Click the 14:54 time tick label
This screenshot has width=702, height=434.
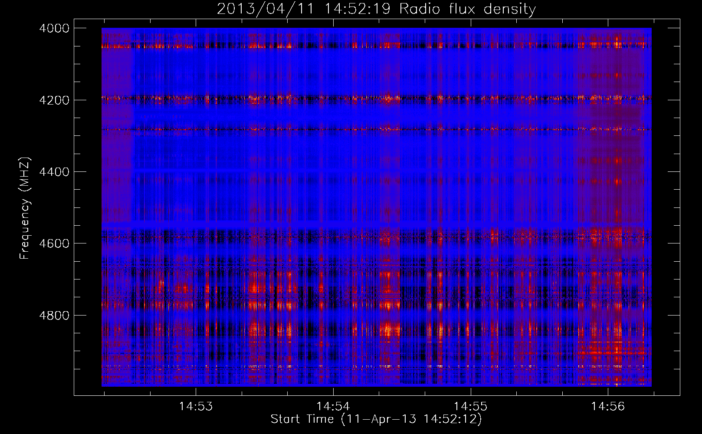point(333,406)
